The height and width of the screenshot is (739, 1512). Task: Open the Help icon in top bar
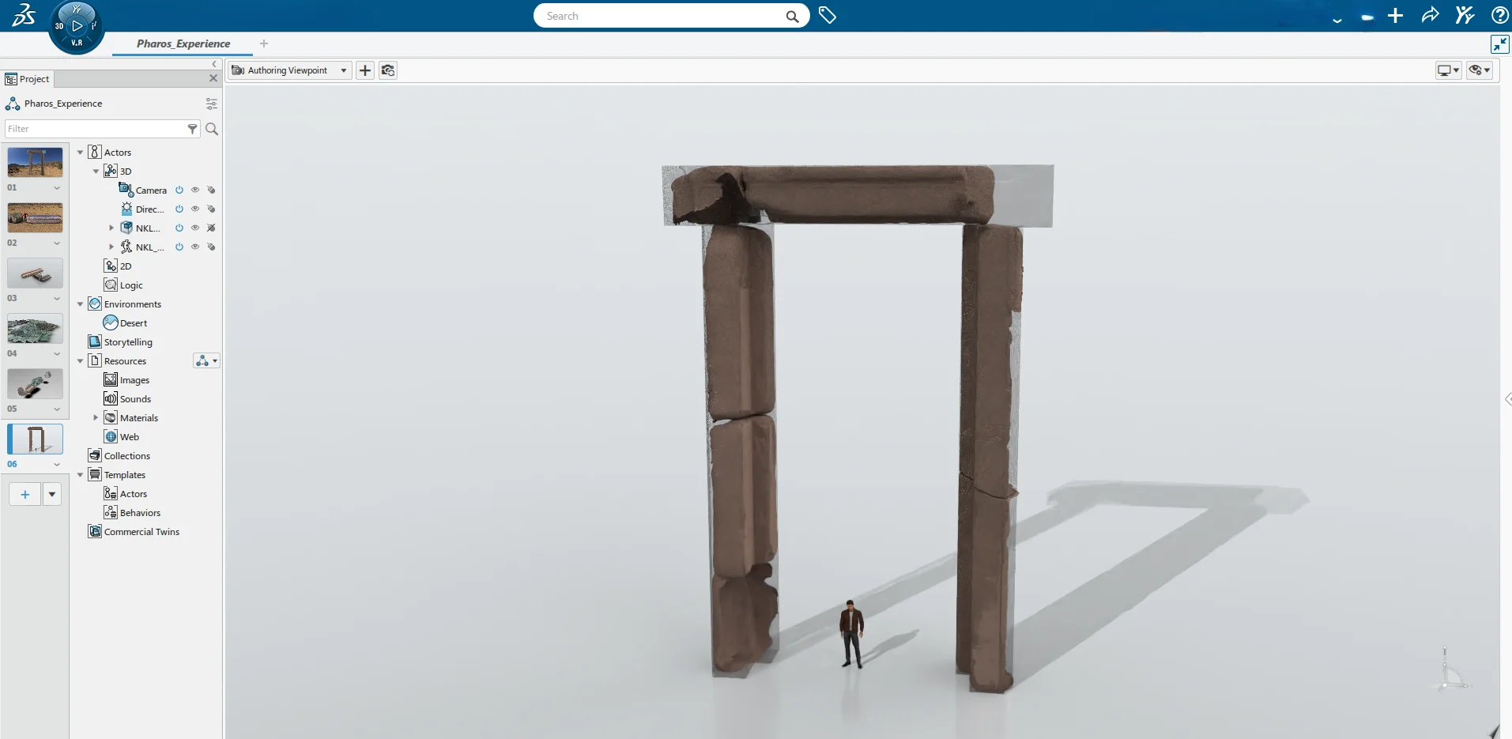[x=1499, y=15]
